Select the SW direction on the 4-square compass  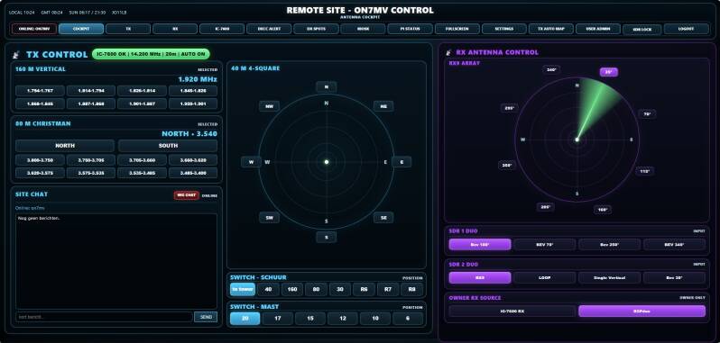coord(269,218)
